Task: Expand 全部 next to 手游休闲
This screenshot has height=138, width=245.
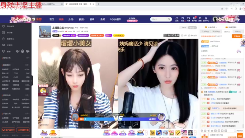Action: (x=27, y=113)
